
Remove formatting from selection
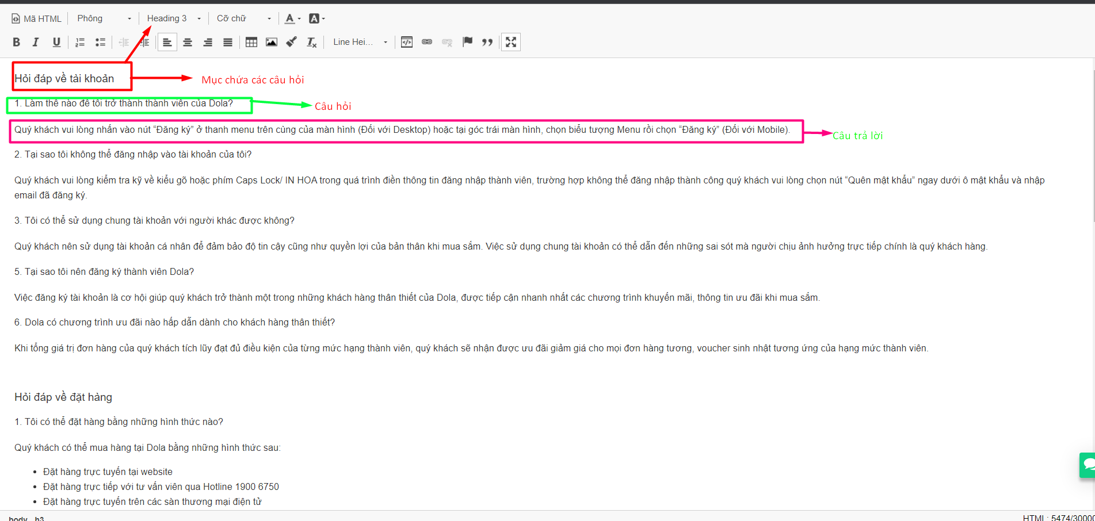pyautogui.click(x=312, y=42)
